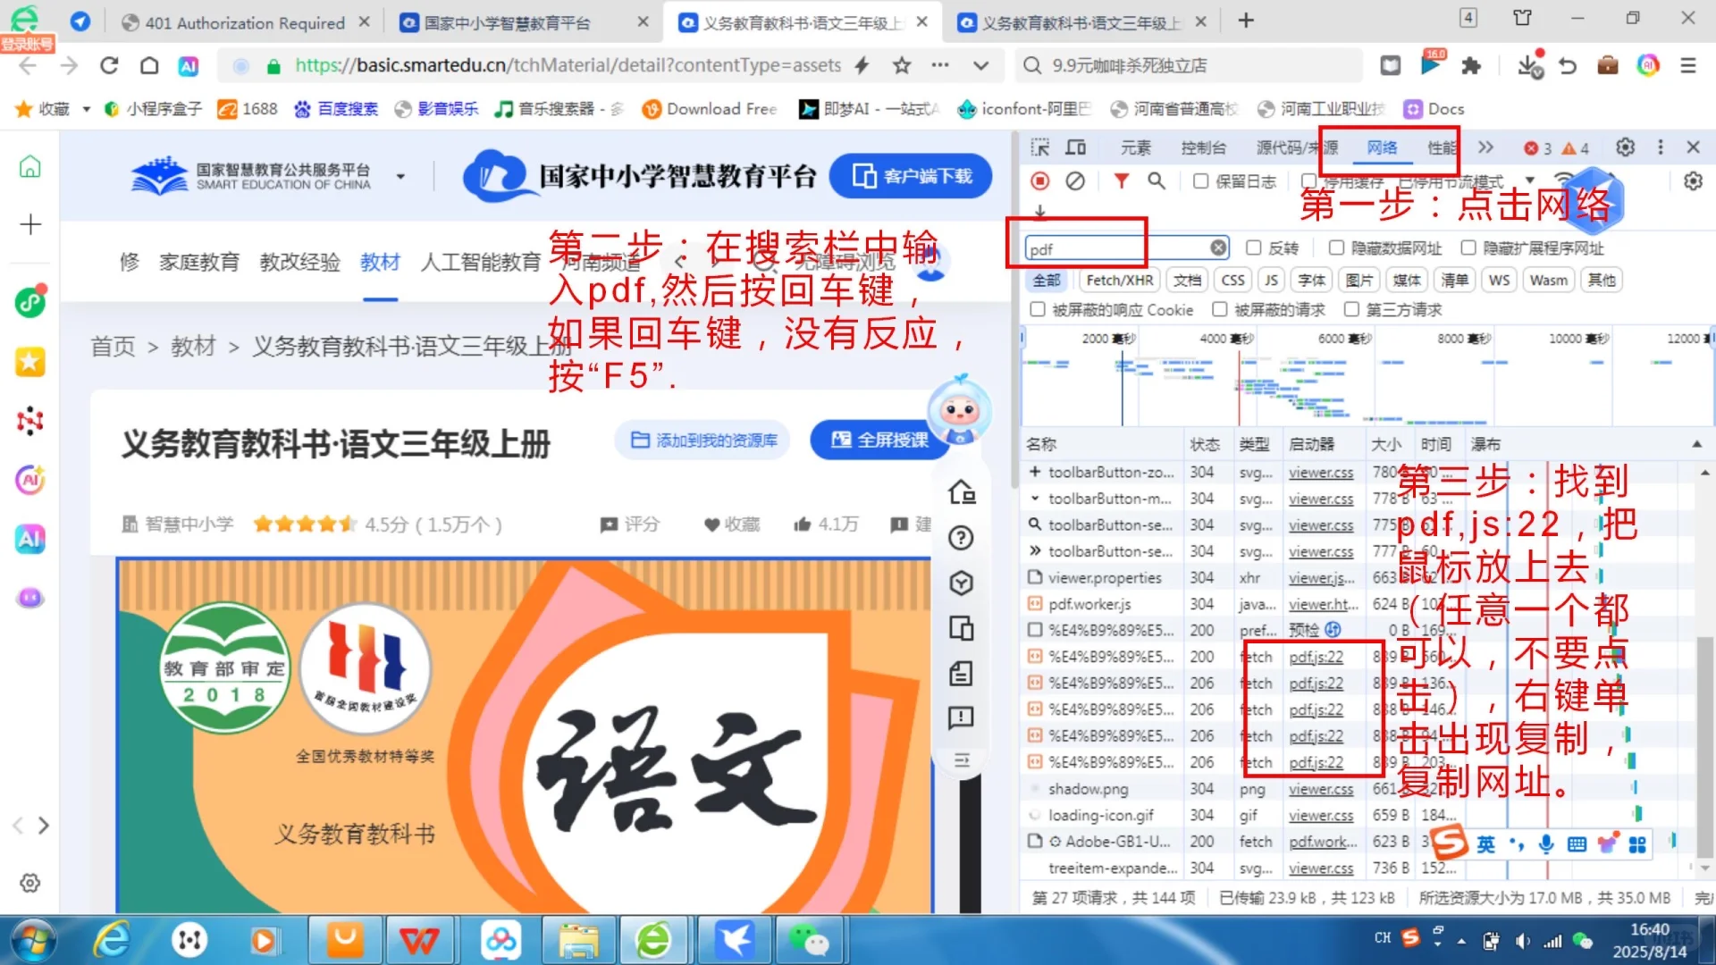This screenshot has height=965, width=1716.
Task: Click the browser back arrow
Action: 28,65
